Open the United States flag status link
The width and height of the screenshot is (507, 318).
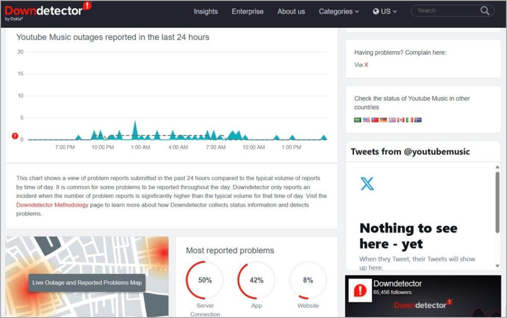click(x=366, y=120)
